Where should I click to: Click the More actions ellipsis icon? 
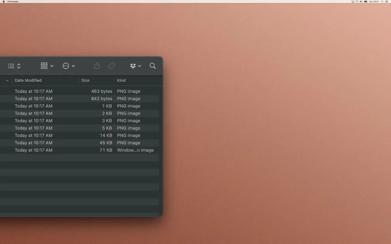click(x=66, y=66)
